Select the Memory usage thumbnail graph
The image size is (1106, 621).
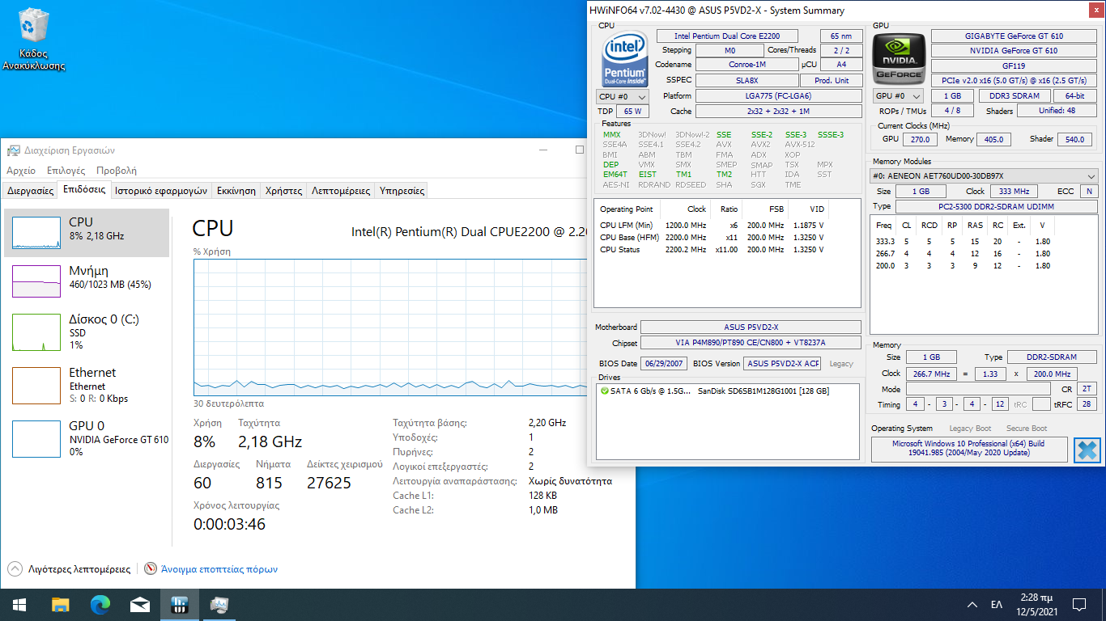(x=36, y=281)
